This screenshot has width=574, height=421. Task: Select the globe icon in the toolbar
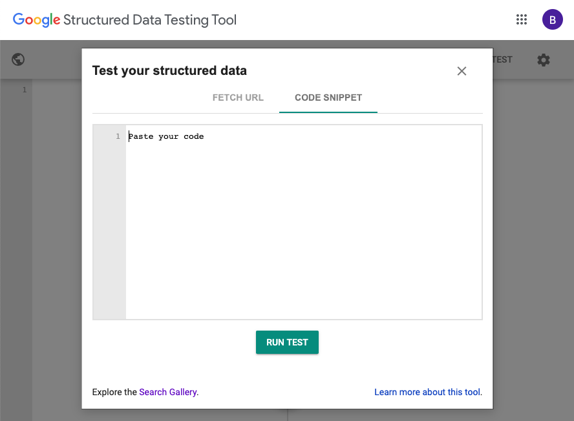click(17, 59)
